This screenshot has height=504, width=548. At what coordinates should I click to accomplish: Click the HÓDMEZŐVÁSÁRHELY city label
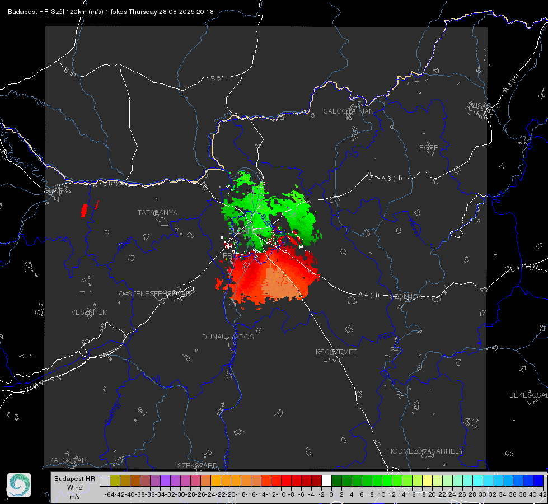tap(425, 451)
